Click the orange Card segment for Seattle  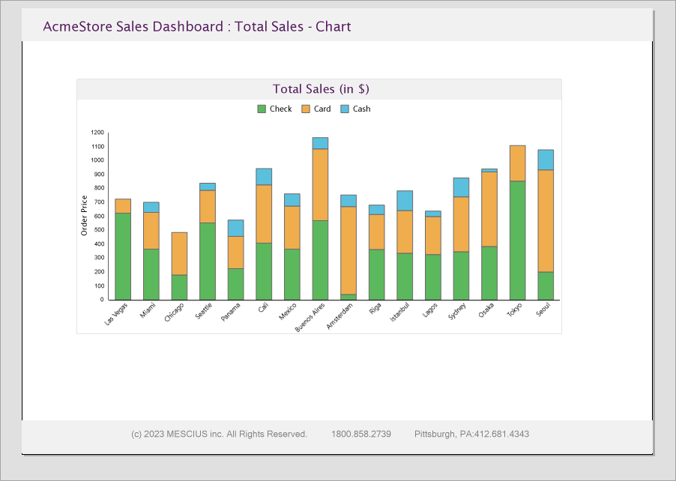click(208, 207)
